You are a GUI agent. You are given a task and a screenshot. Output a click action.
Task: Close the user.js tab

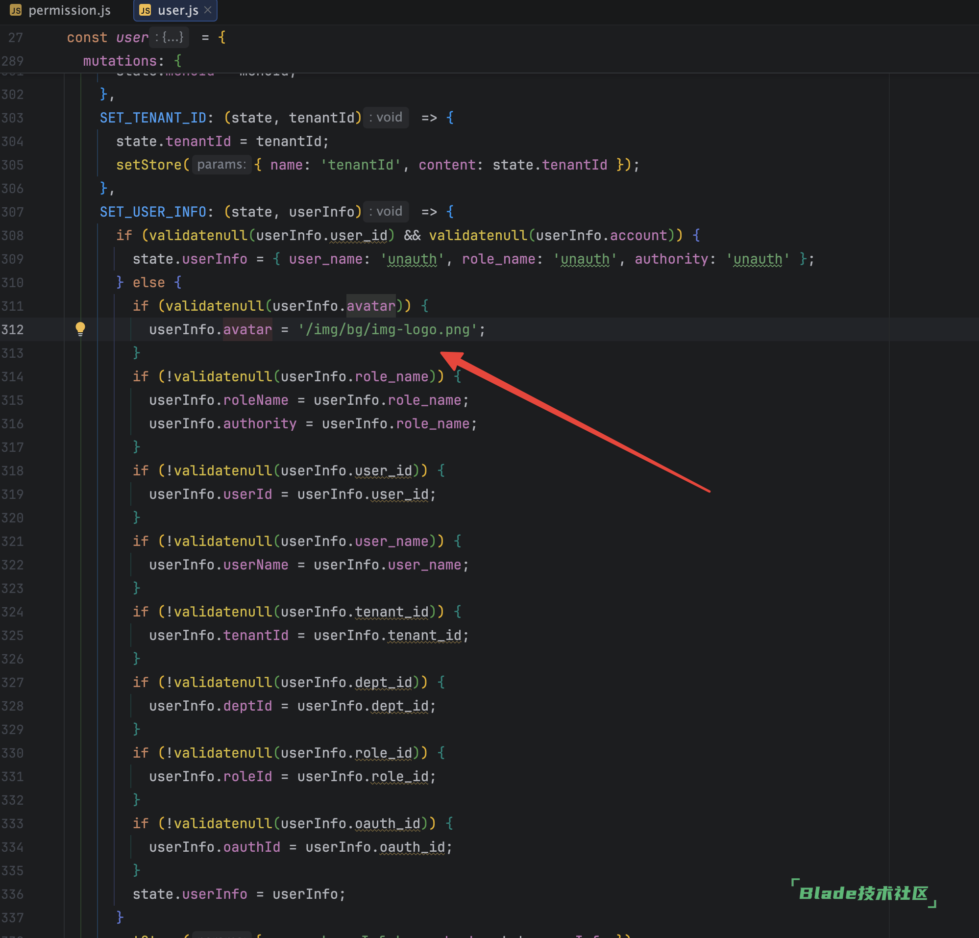pos(208,10)
